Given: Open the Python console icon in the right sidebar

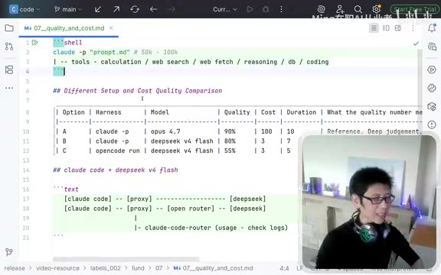Looking at the screenshot, I should click(432, 88).
